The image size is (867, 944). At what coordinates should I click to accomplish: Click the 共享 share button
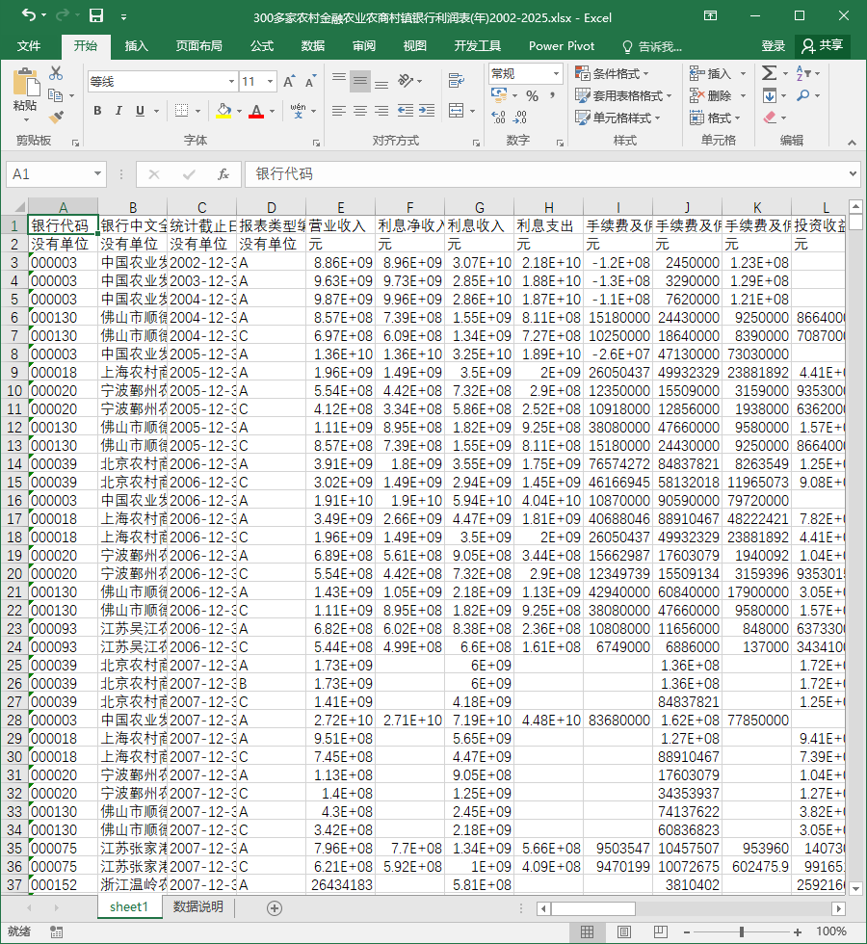pyautogui.click(x=823, y=45)
